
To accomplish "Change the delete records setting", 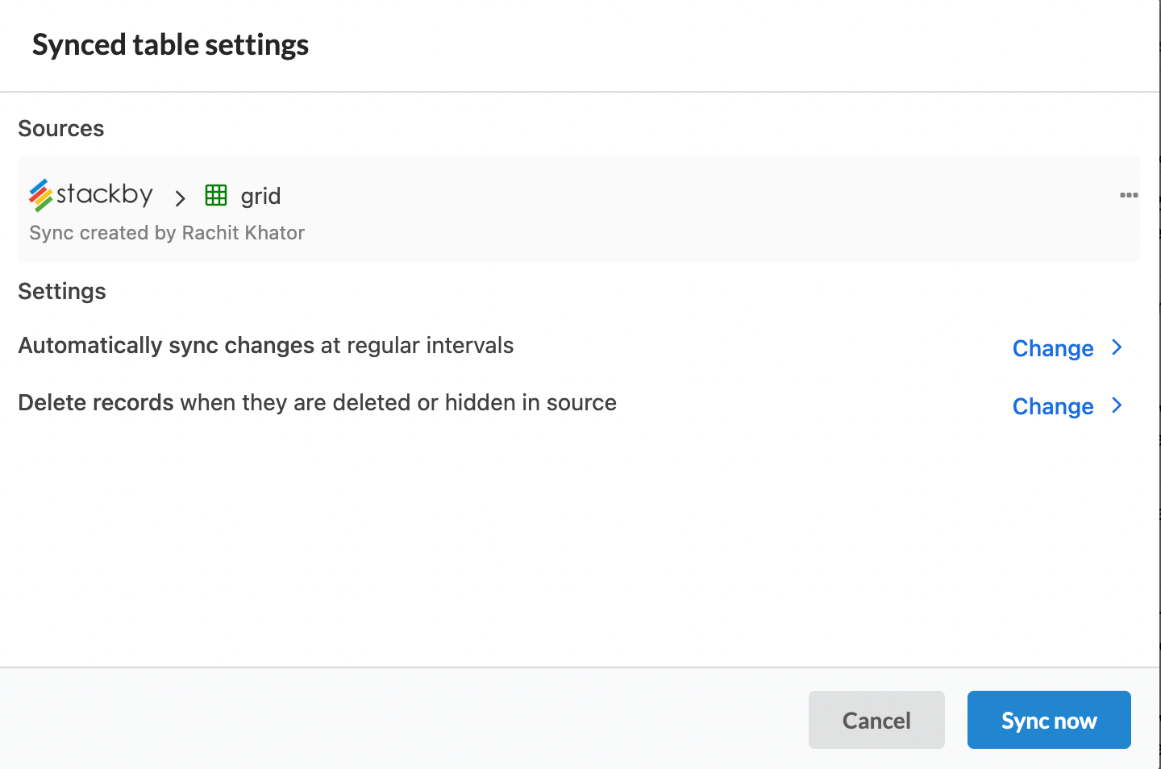I will click(x=1052, y=406).
